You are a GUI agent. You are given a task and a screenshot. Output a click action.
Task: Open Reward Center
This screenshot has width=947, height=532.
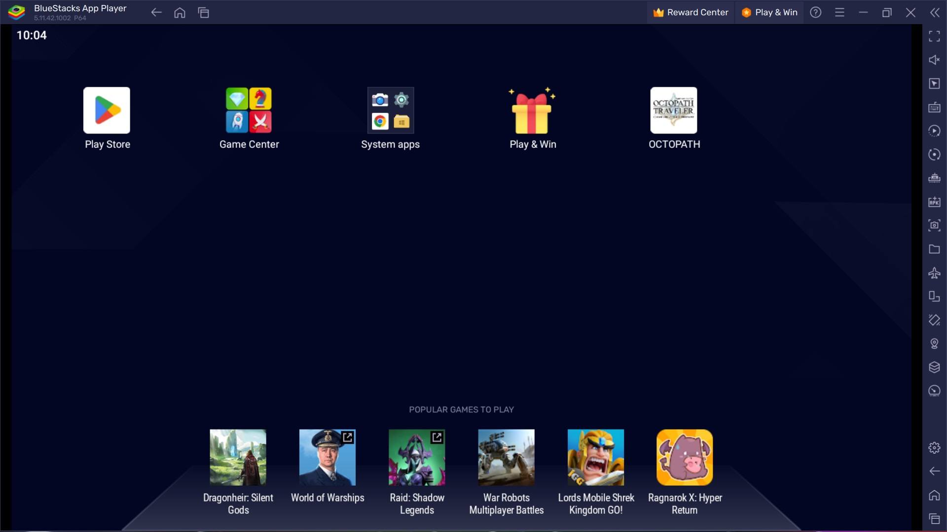tap(691, 12)
